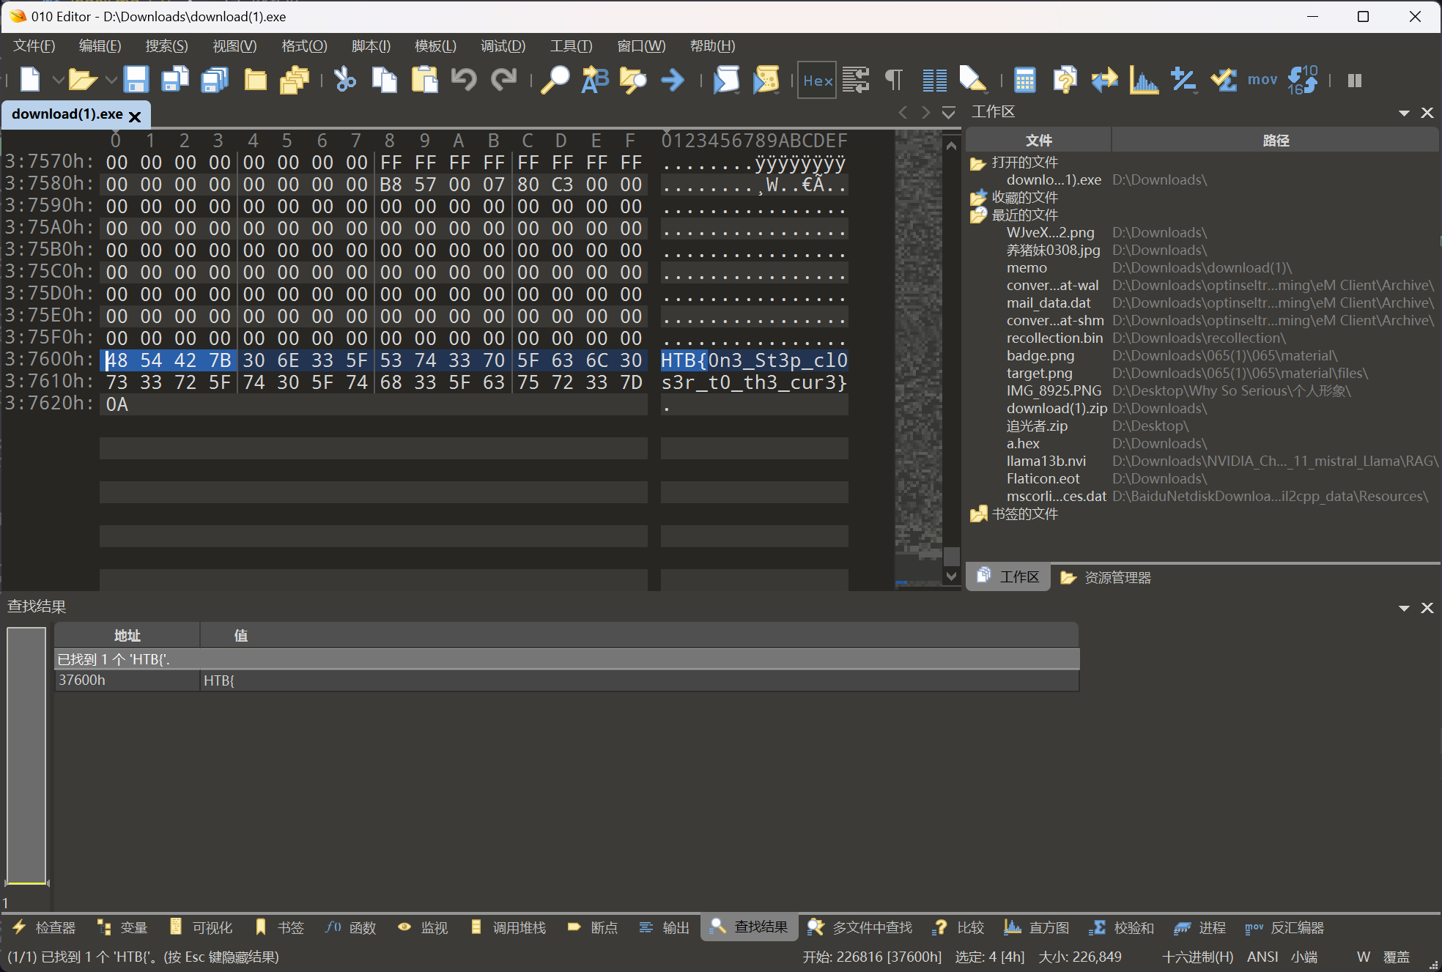This screenshot has height=972, width=1442.
Task: Click the Run Template cheese-scroll icon
Action: [x=766, y=80]
